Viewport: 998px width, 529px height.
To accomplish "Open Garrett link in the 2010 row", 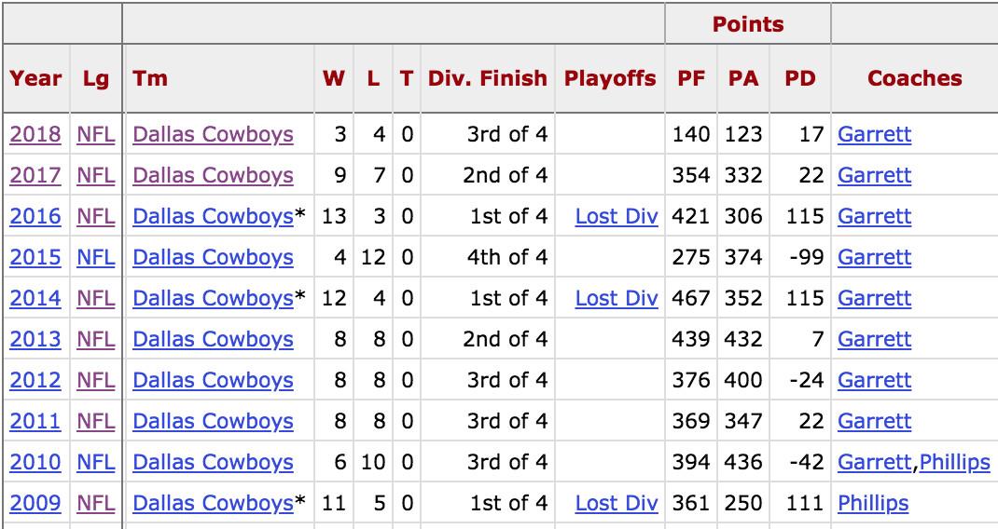I will coord(874,462).
